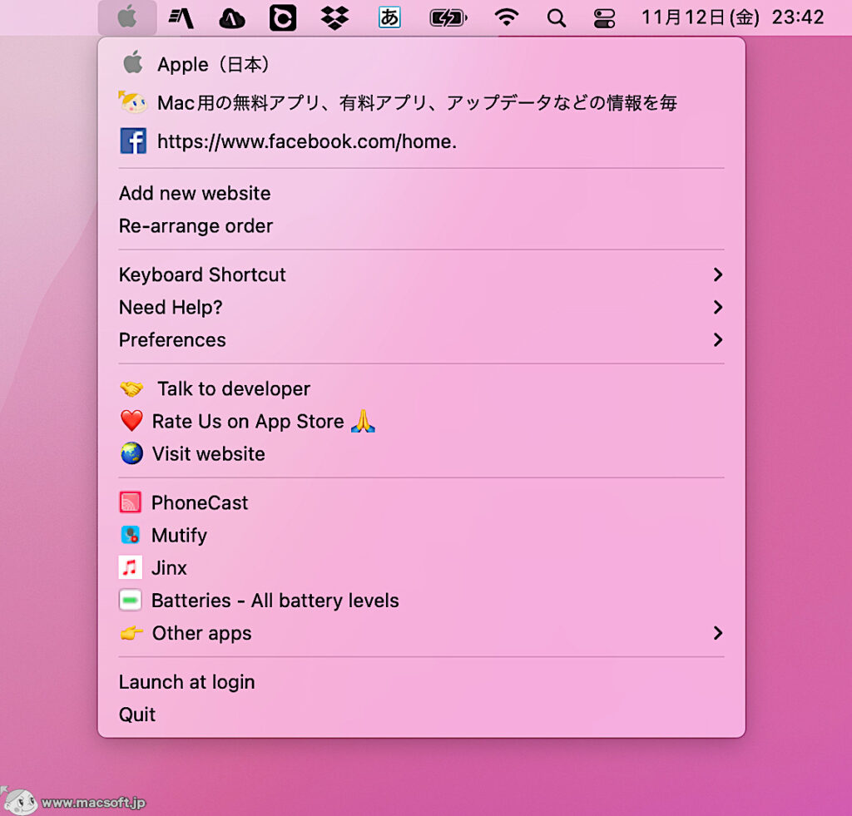
Task: Click the Apple logo menu bar icon
Action: click(127, 17)
